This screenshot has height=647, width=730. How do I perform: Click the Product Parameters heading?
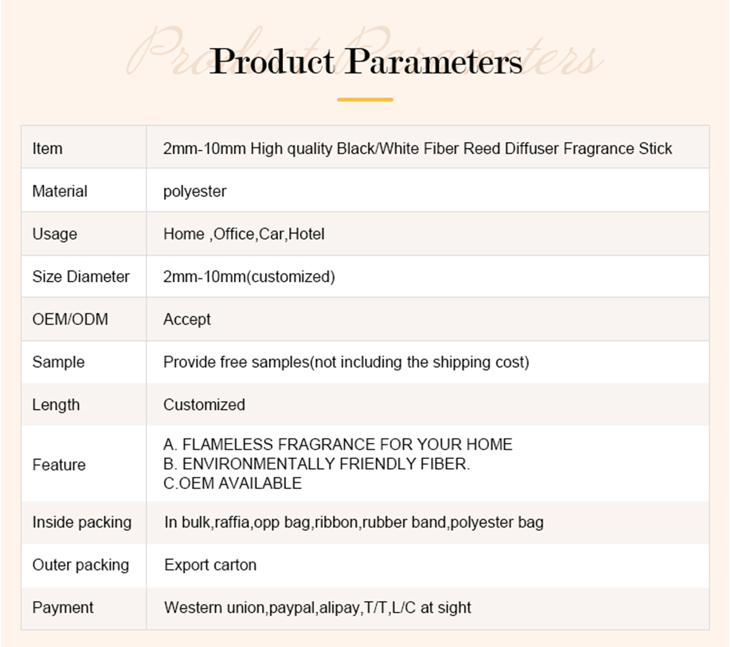(366, 62)
